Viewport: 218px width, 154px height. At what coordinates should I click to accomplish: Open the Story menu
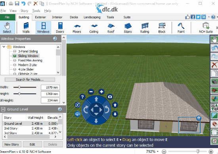click(24, 11)
